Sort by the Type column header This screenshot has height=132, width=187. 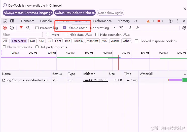74,74
